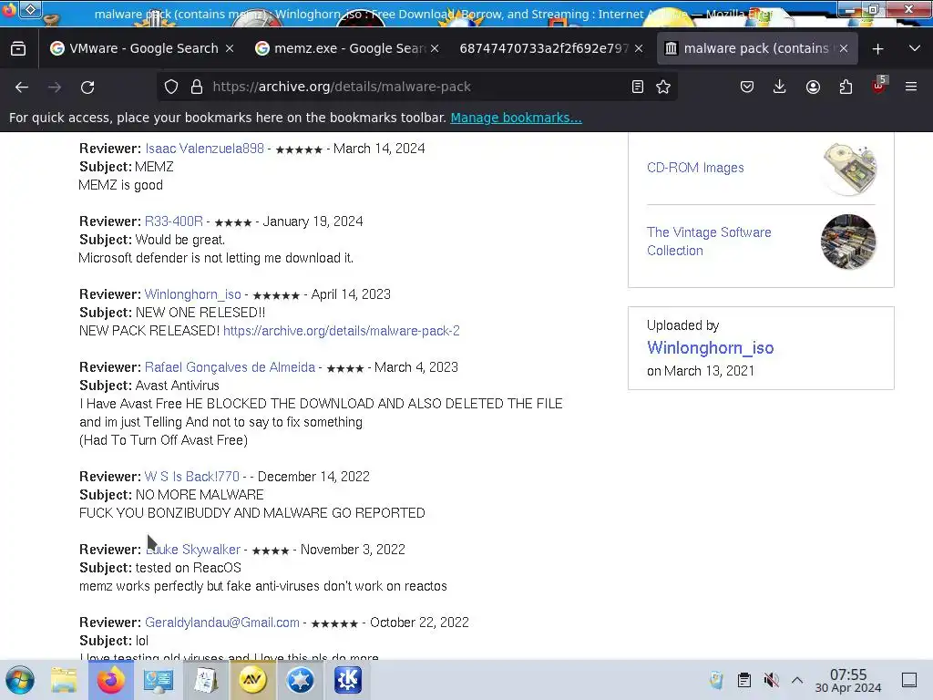Image resolution: width=933 pixels, height=700 pixels.
Task: Close the malware pack tab
Action: click(x=844, y=48)
